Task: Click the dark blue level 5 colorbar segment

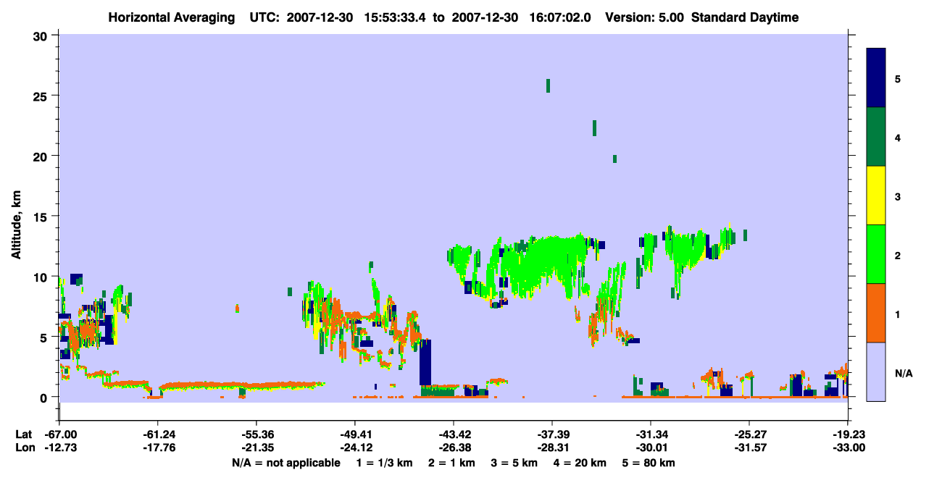Action: (876, 78)
